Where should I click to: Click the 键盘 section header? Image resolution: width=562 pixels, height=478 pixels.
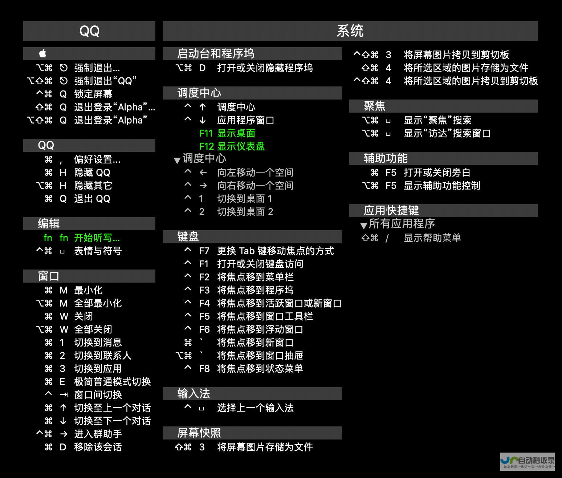pyautogui.click(x=252, y=237)
